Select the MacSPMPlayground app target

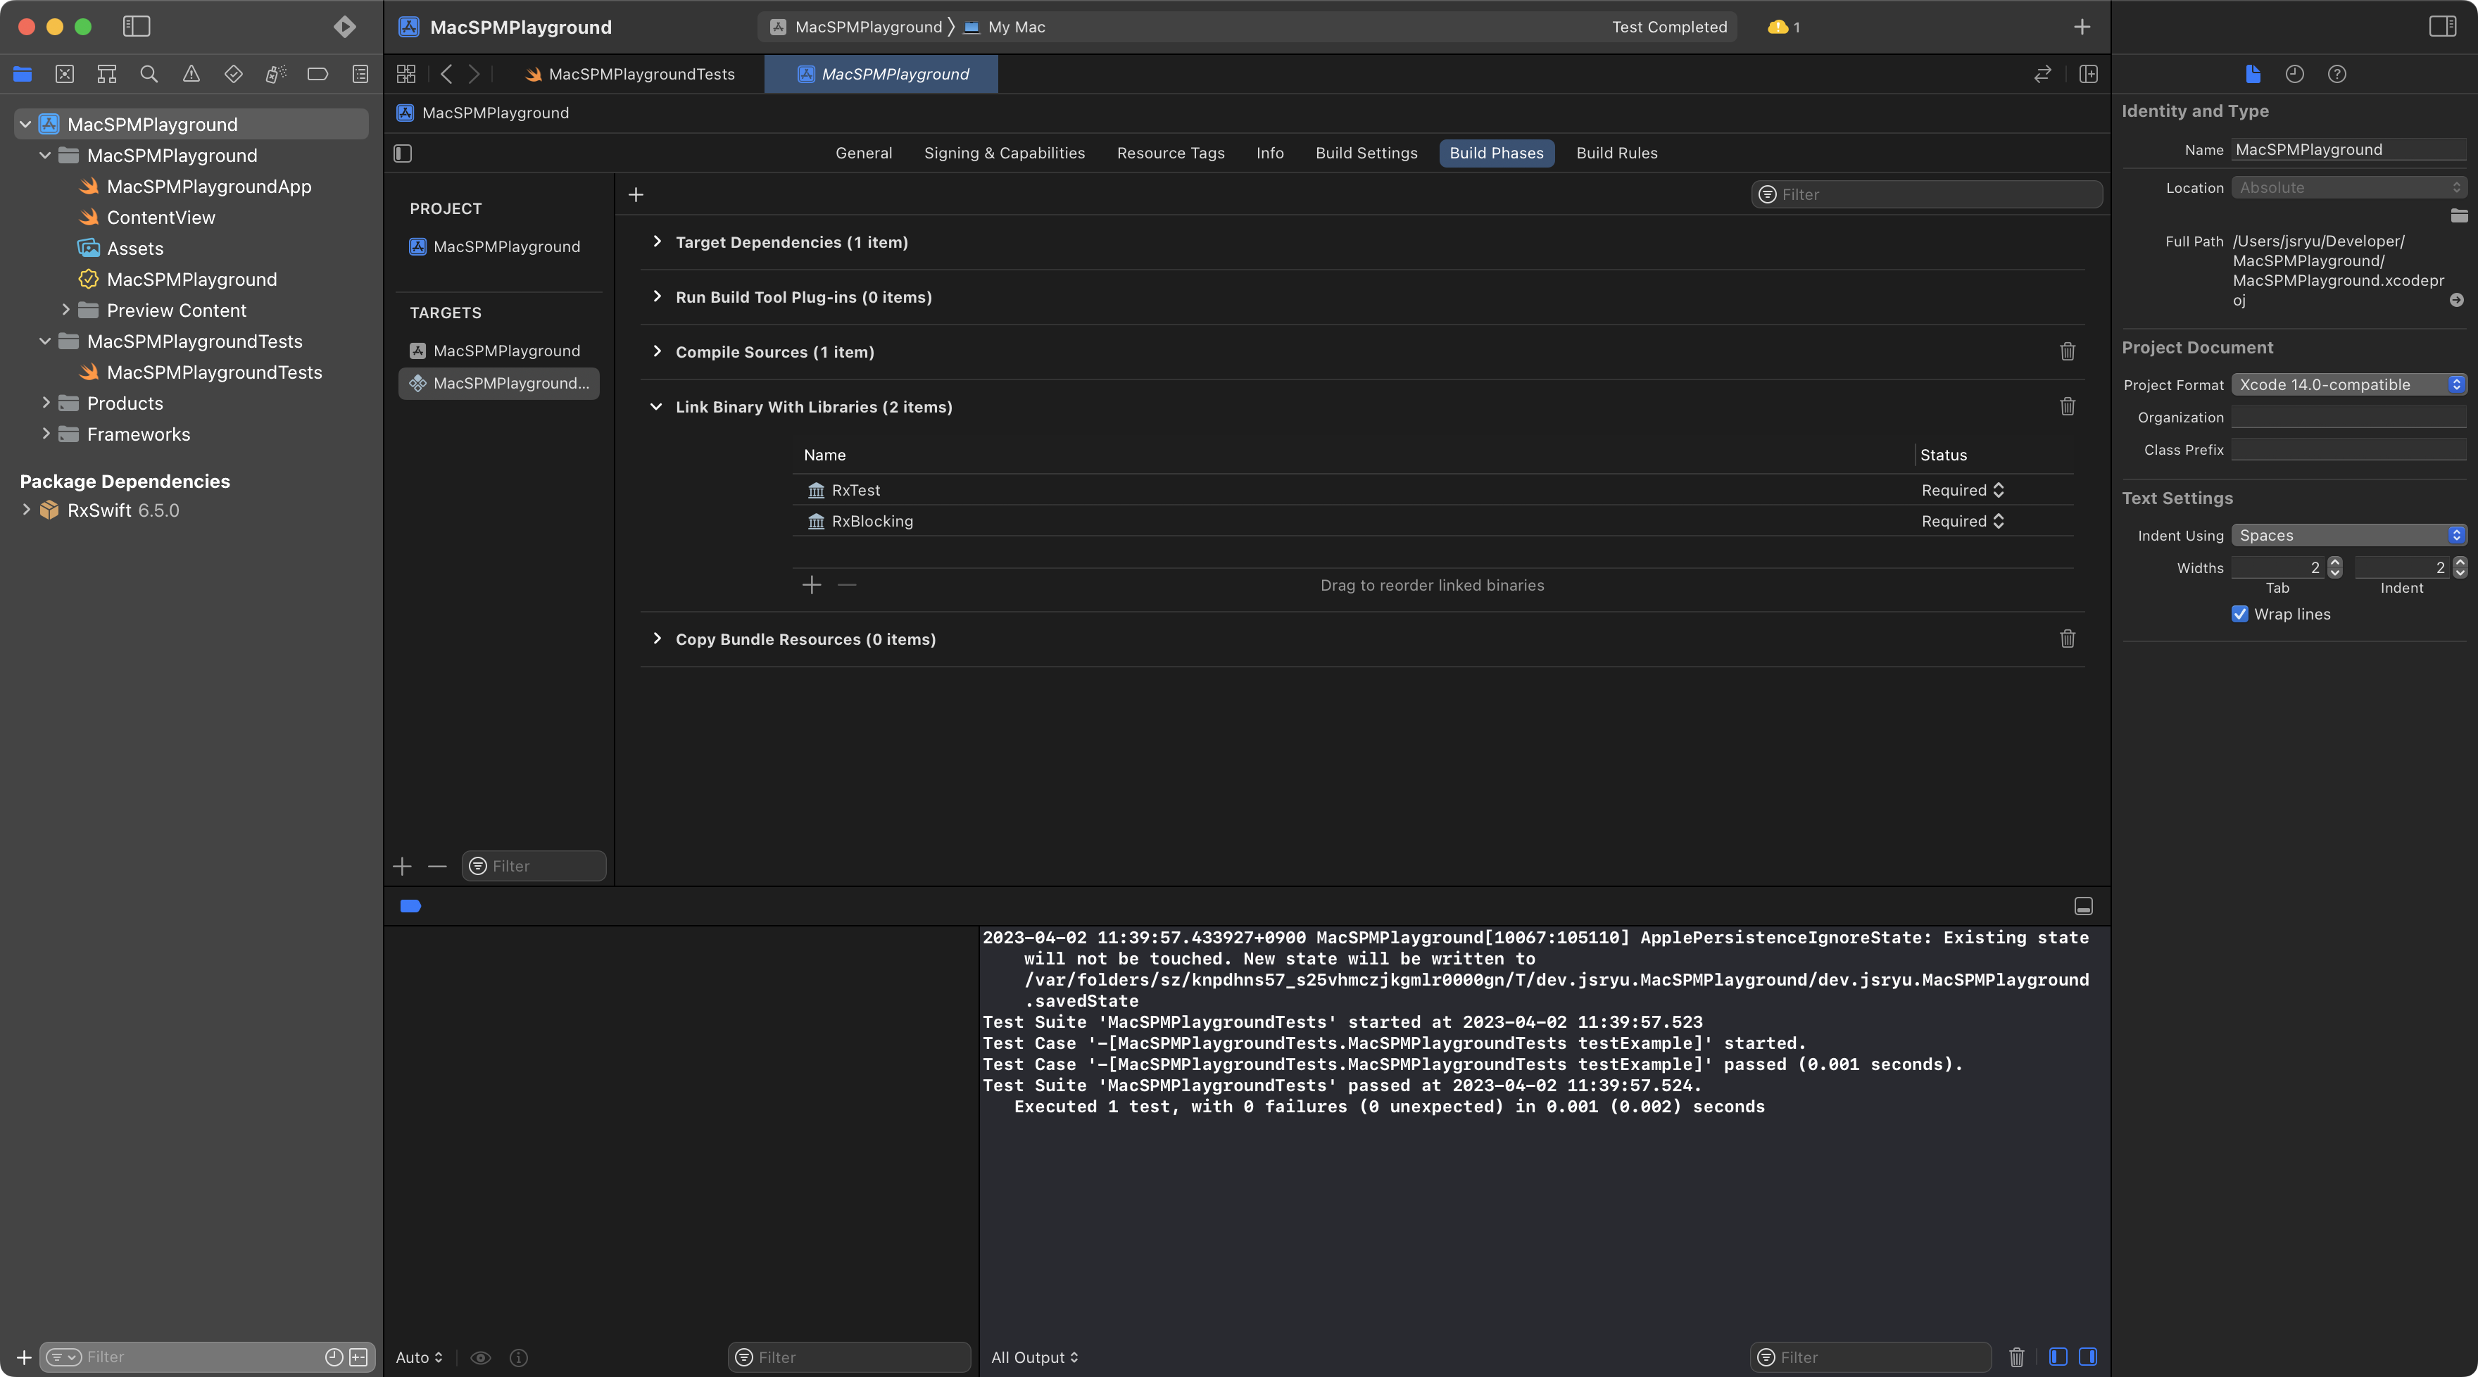(x=498, y=351)
